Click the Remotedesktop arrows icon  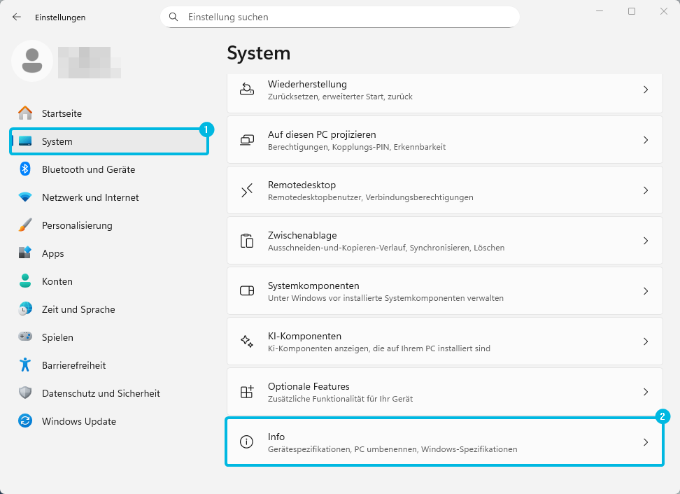(x=247, y=190)
